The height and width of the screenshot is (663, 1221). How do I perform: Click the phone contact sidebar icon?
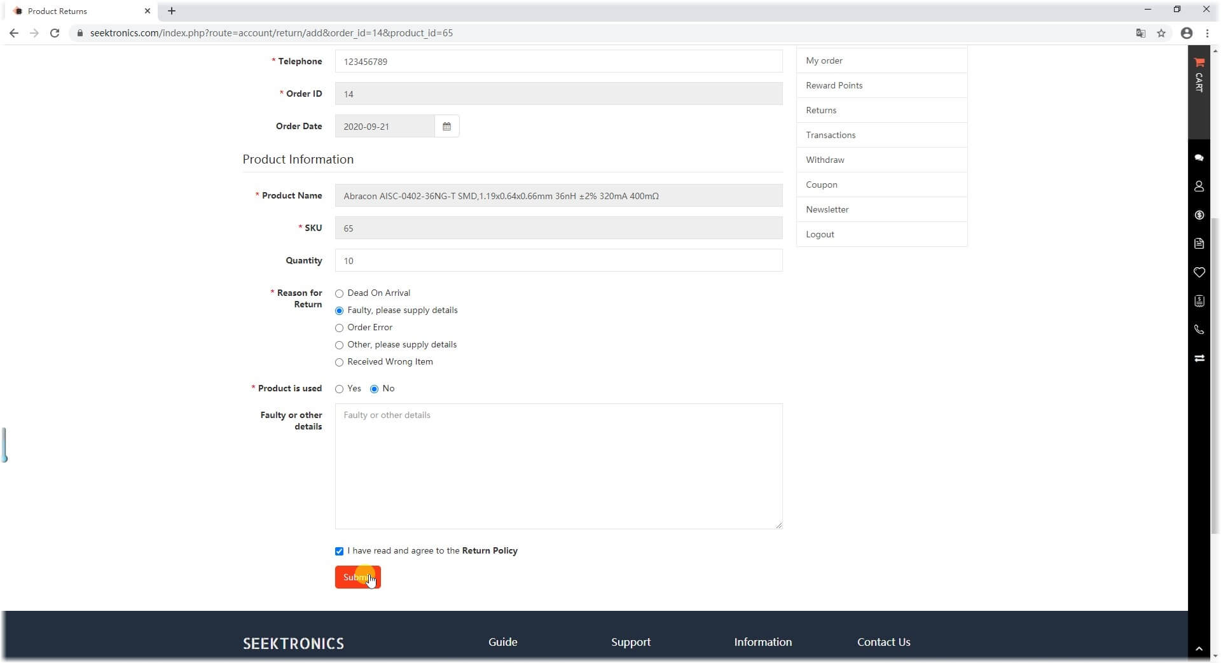pos(1199,330)
